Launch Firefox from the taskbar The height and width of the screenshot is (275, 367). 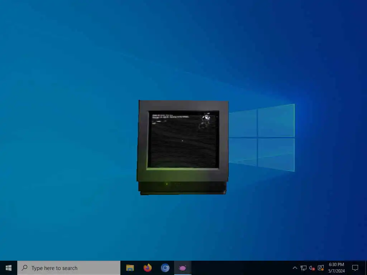pyautogui.click(x=147, y=268)
